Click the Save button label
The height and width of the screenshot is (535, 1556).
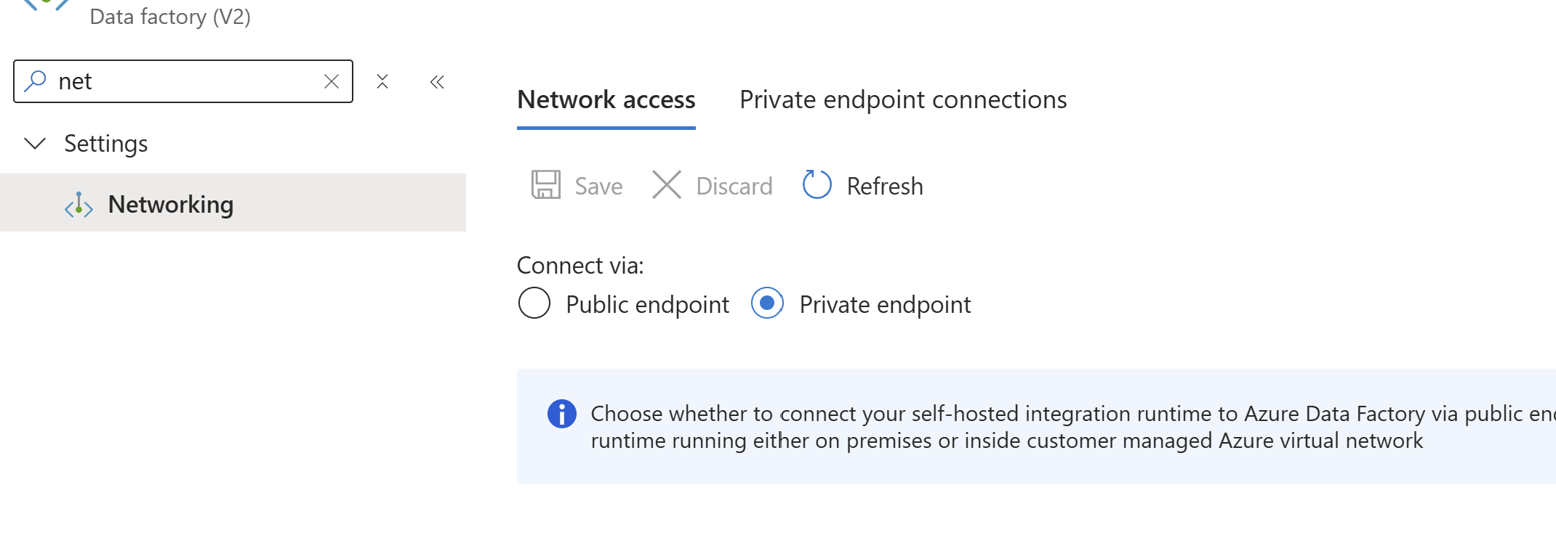[598, 187]
